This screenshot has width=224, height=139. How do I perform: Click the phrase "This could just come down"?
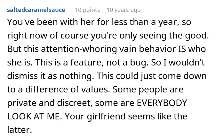tap(152, 76)
